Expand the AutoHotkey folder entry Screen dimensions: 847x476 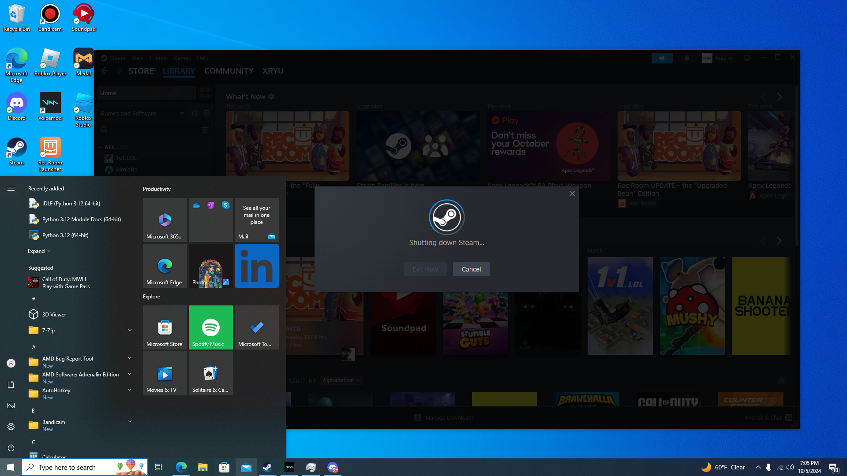pyautogui.click(x=129, y=390)
